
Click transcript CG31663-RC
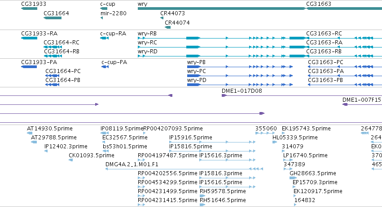pos(344,38)
